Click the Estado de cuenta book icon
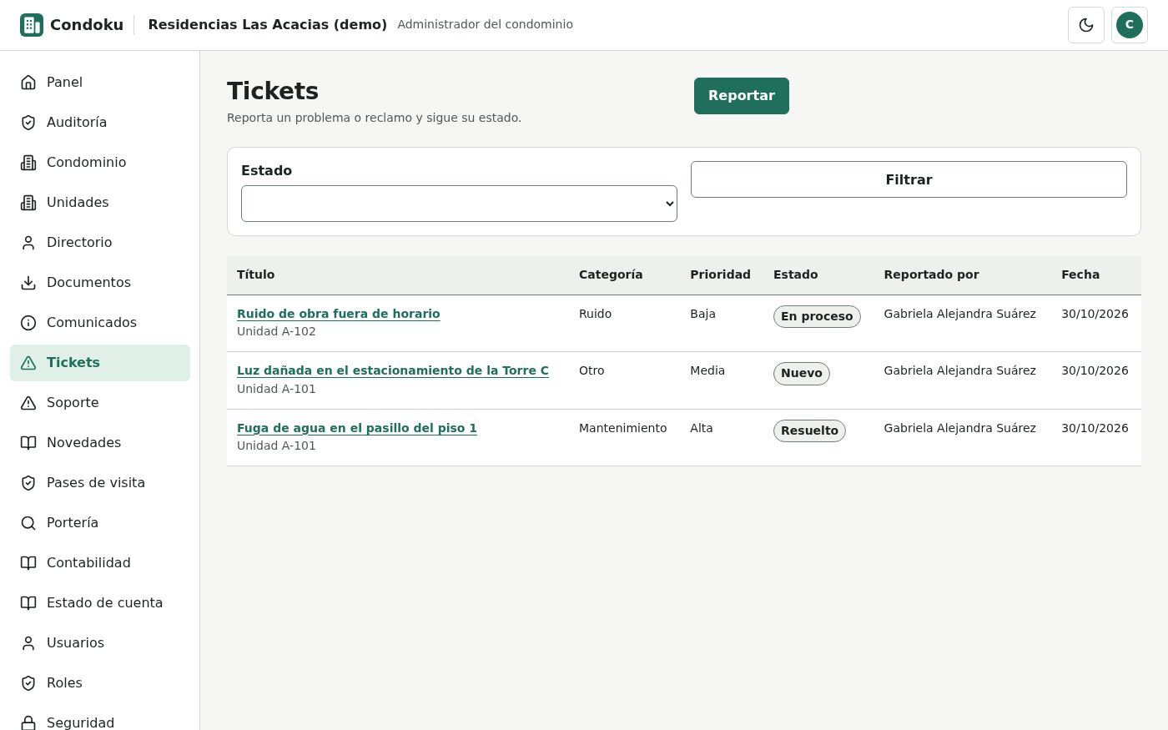Screen dimensions: 1168x730 click(28, 603)
